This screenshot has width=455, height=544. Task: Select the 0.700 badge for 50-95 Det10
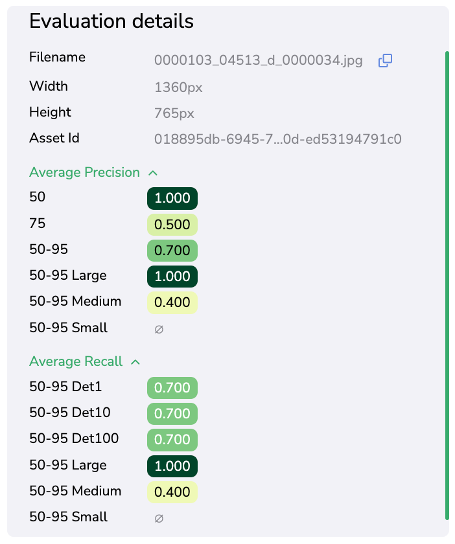pyautogui.click(x=172, y=414)
